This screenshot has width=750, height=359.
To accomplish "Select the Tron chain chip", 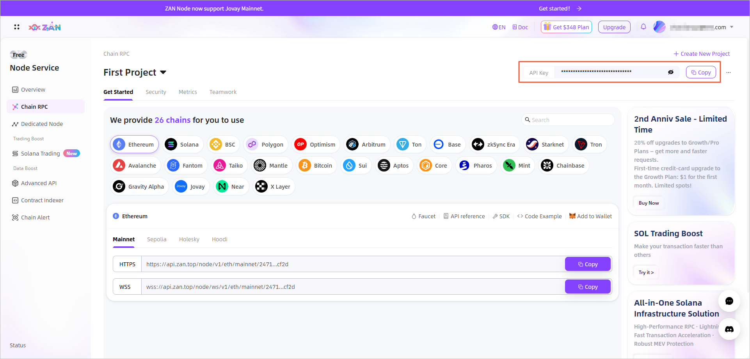I will [589, 145].
